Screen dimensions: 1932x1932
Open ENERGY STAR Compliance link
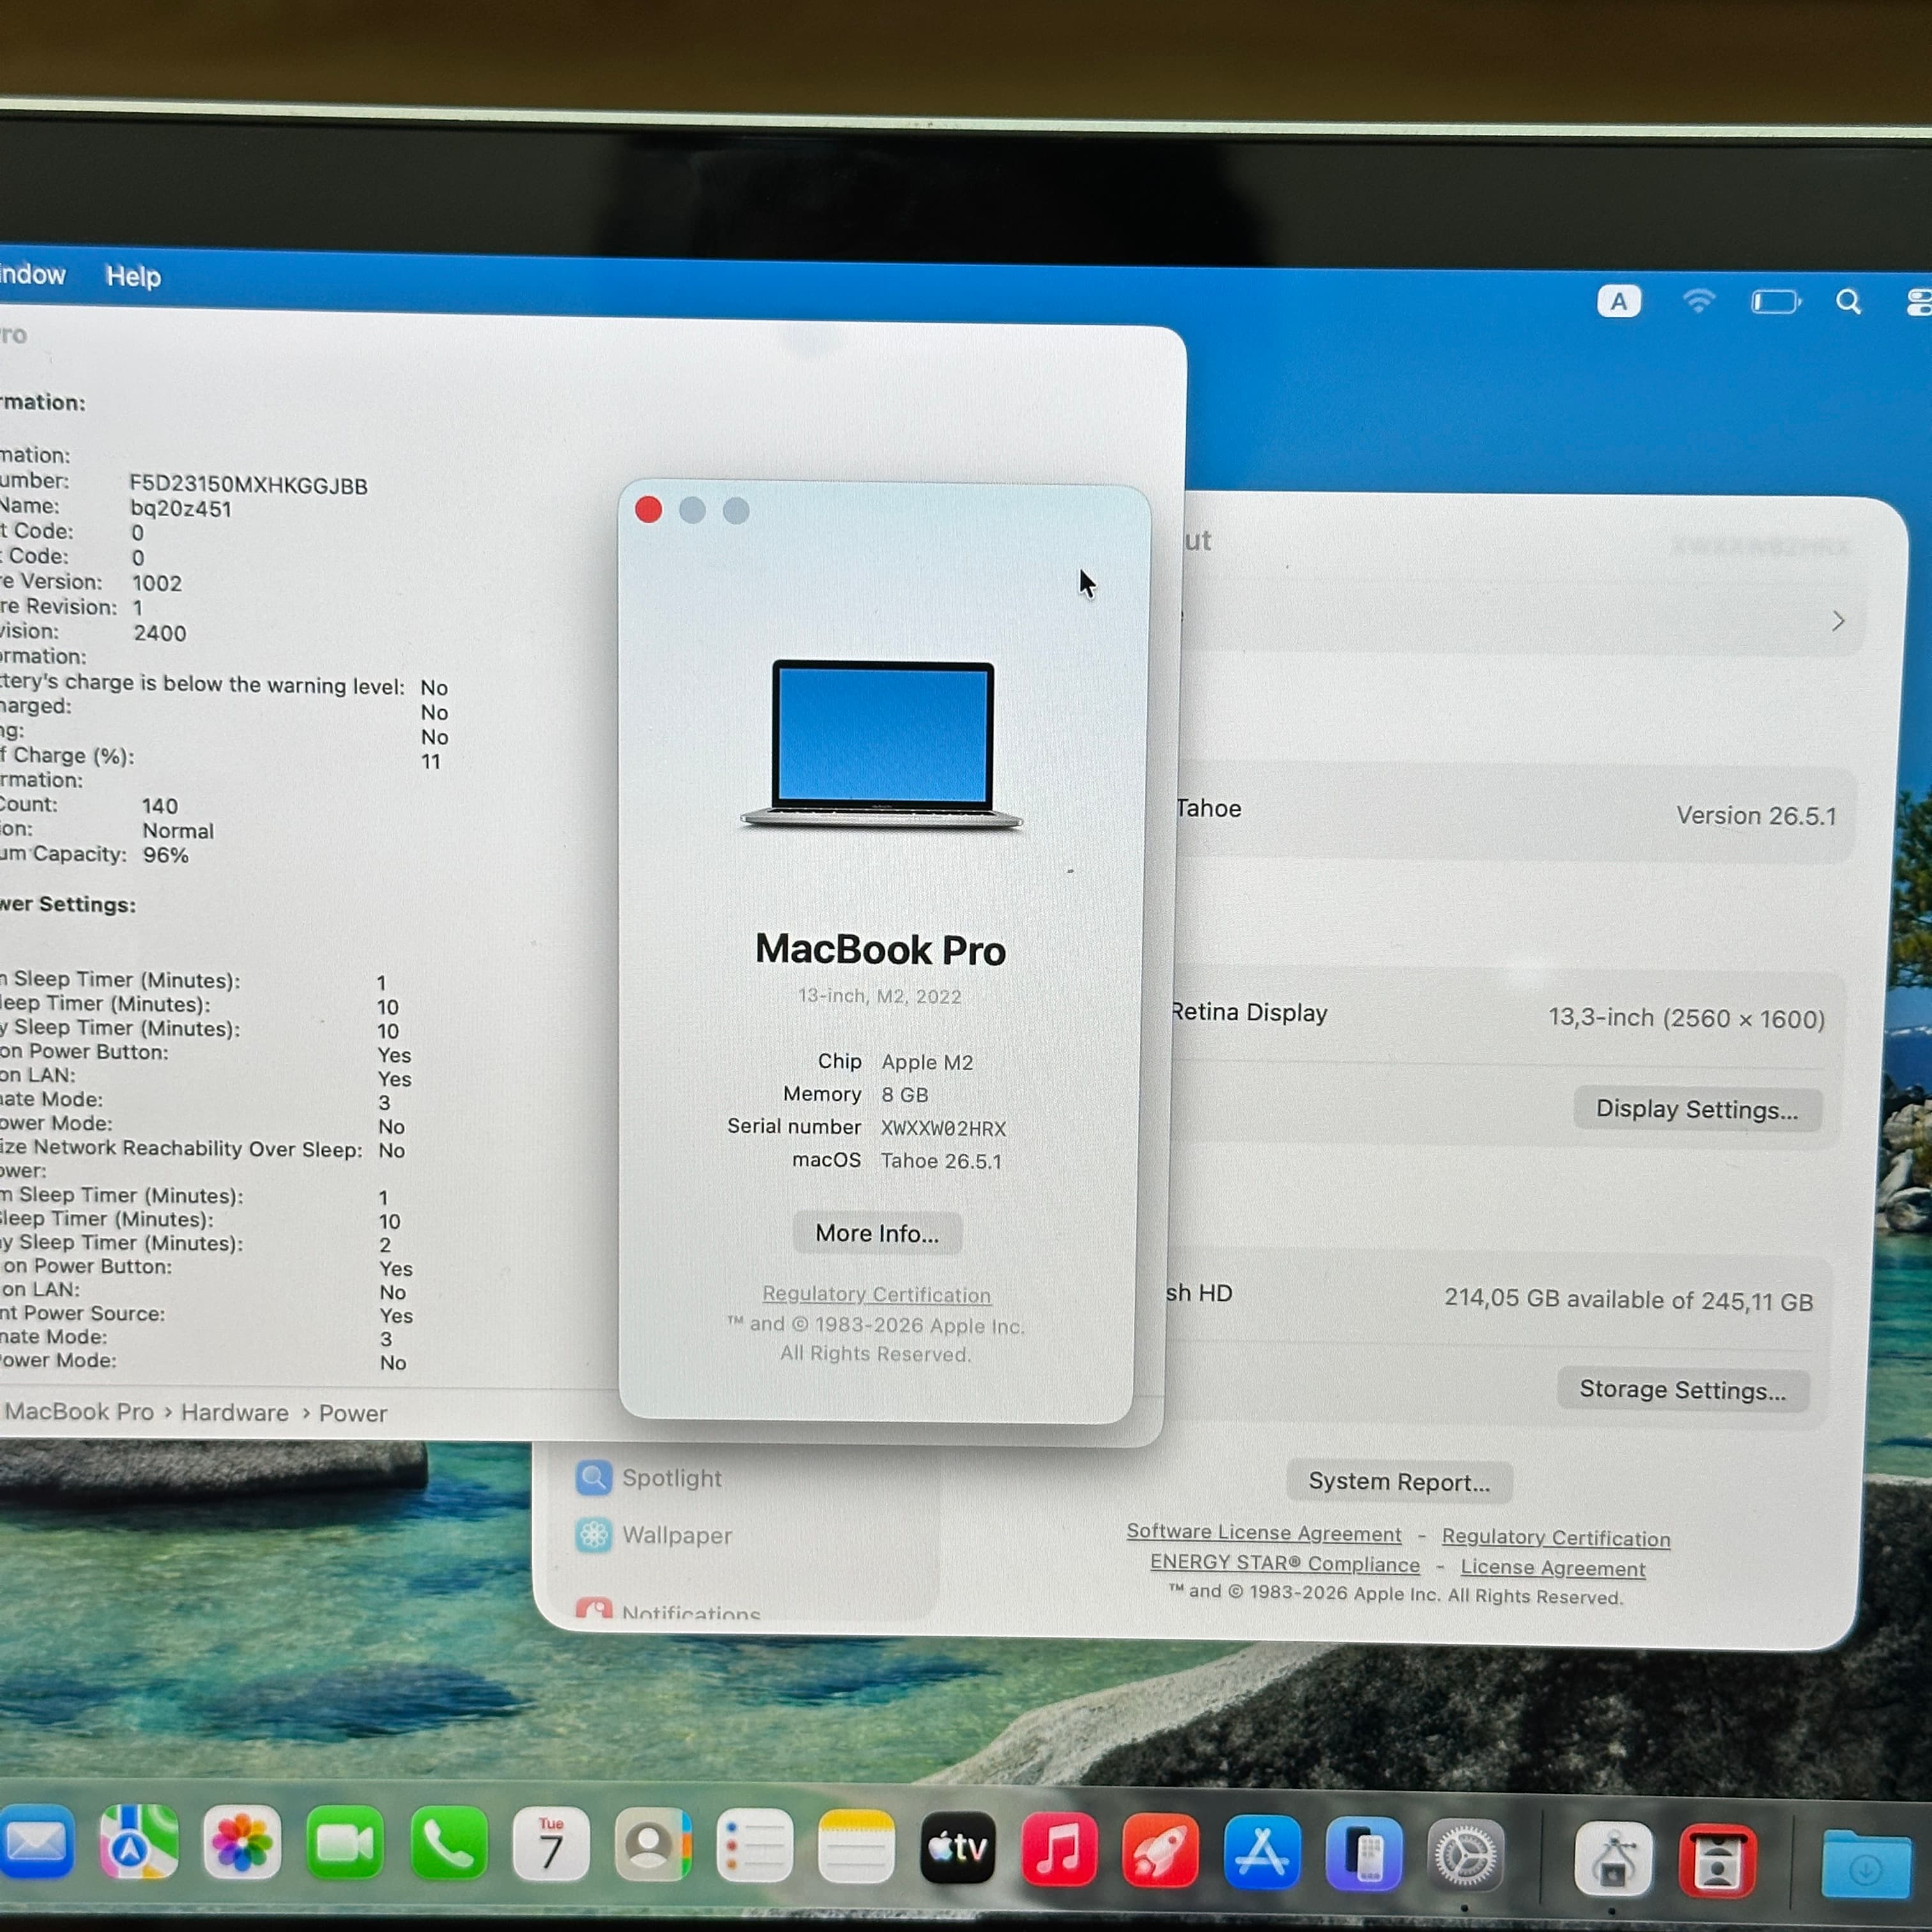coord(1285,1563)
